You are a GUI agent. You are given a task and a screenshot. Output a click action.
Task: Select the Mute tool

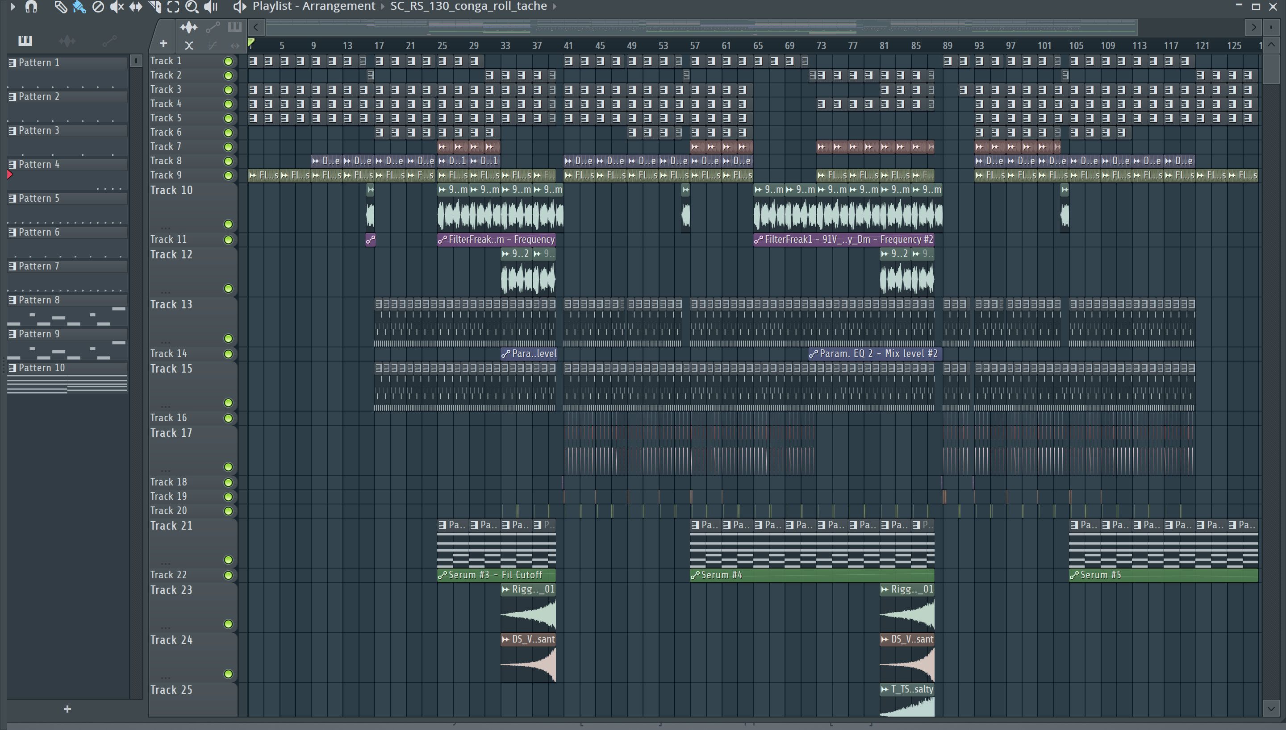click(117, 7)
